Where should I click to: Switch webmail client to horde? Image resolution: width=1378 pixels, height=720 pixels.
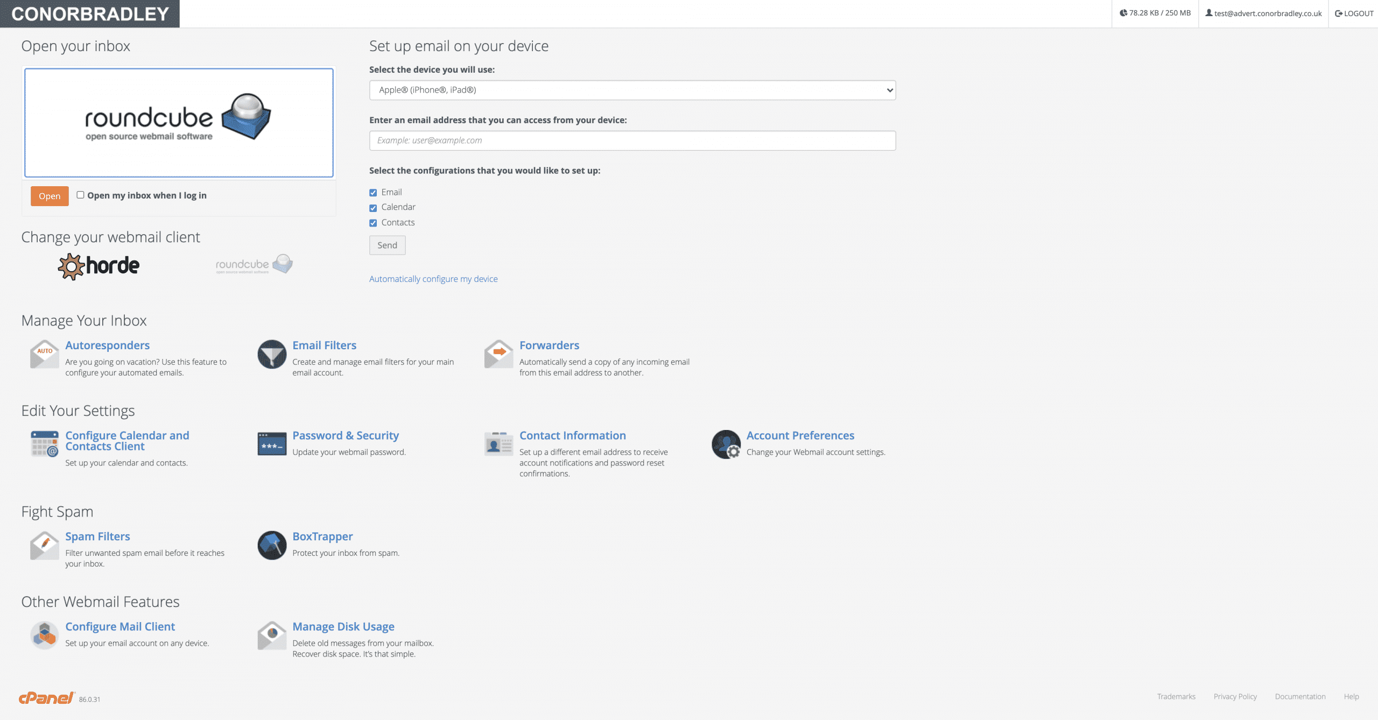99,266
